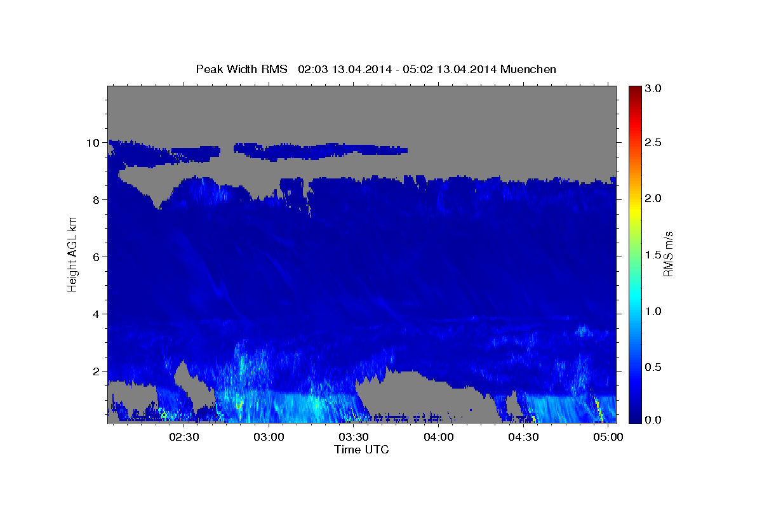Click the colorbar value 1.0
The height and width of the screenshot is (508, 762).
[x=654, y=312]
